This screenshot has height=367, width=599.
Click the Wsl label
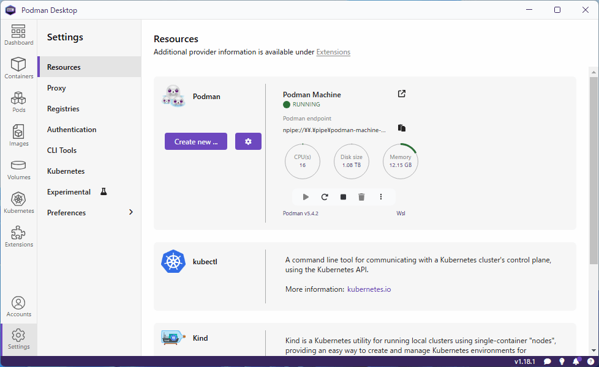(401, 213)
